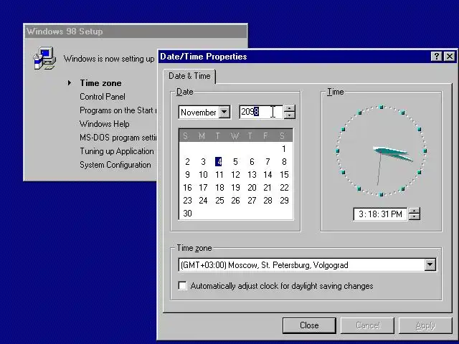Click the time field showing 3:18:31 PM
Image resolution: width=459 pixels, height=344 pixels.
[x=380, y=214]
